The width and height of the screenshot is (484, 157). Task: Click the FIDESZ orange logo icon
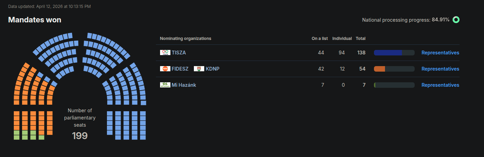coord(165,69)
